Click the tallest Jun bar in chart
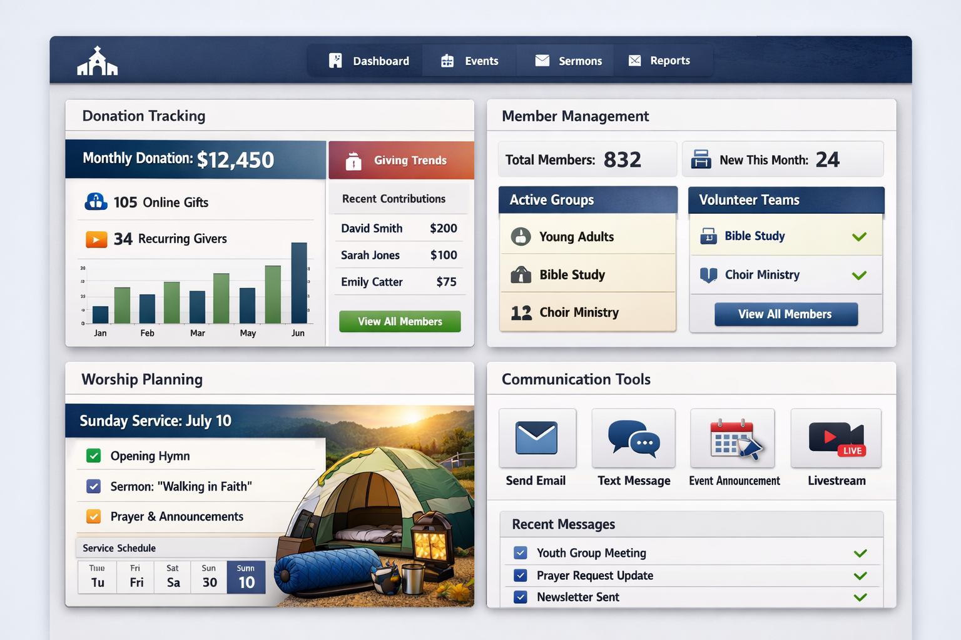 pyautogui.click(x=299, y=282)
